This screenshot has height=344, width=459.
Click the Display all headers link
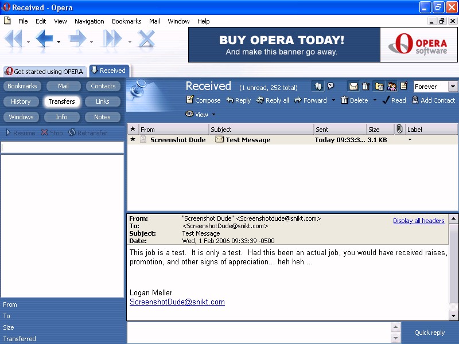tap(419, 221)
